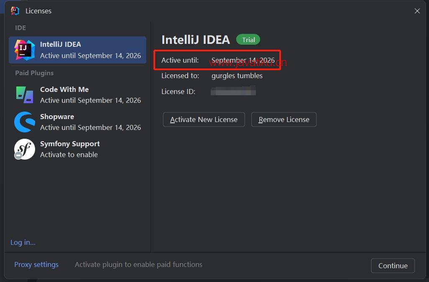This screenshot has height=282, width=429.
Task: Click the 'IDE' section header
Action: click(x=20, y=28)
